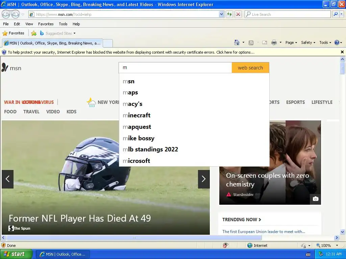Open the ESPORTS navigation link
The width and height of the screenshot is (346, 259).
pyautogui.click(x=295, y=102)
